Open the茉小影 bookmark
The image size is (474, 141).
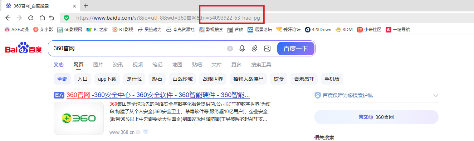43,30
